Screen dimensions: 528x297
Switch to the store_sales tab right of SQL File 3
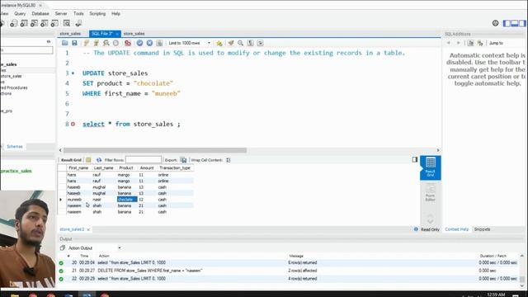coord(134,34)
